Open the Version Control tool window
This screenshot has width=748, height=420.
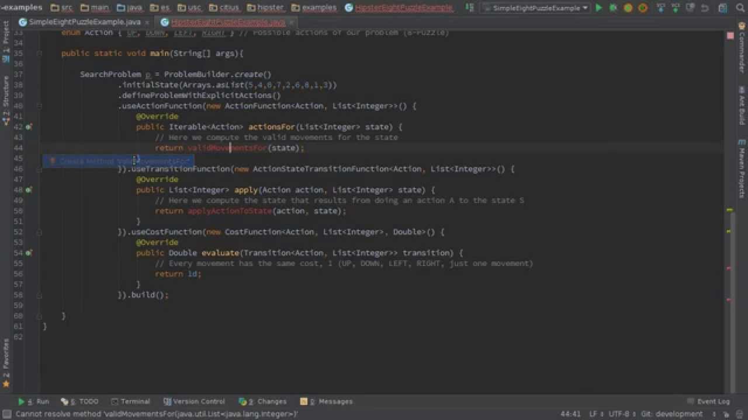point(194,401)
